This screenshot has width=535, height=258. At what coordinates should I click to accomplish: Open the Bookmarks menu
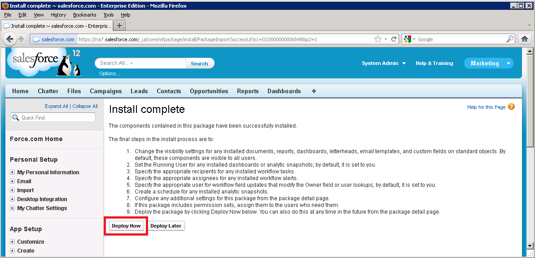pos(84,15)
